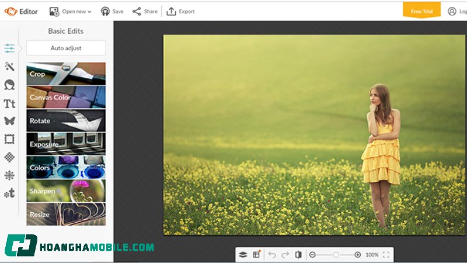Open the Sharpen tool
Viewport: 467px width, 263px height.
tap(66, 191)
